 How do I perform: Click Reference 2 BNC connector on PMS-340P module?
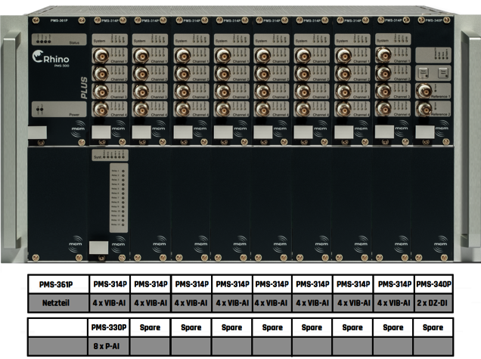(424, 110)
